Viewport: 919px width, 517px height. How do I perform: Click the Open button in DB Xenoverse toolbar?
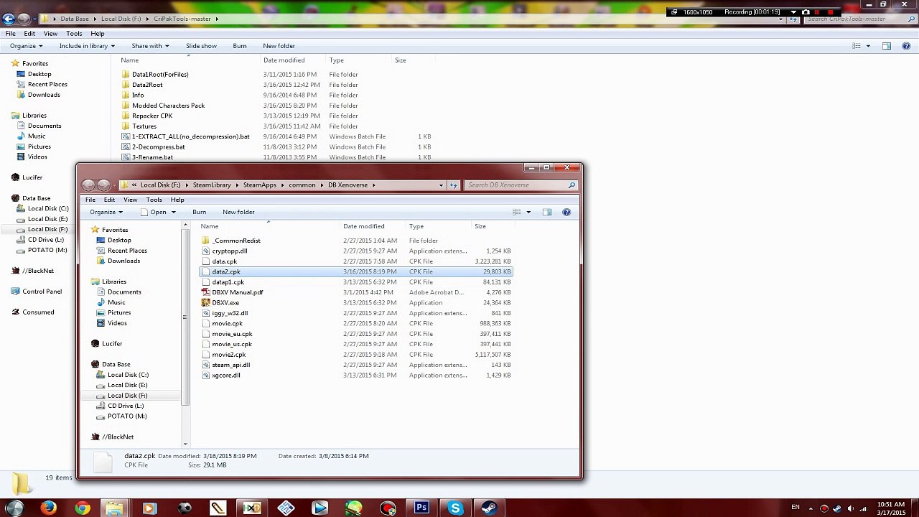click(153, 212)
